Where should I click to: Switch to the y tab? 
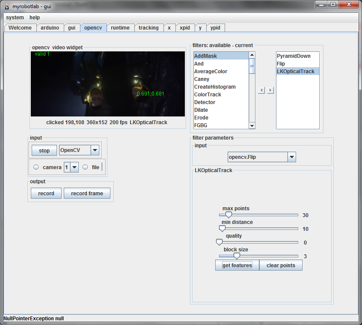[x=200, y=28]
